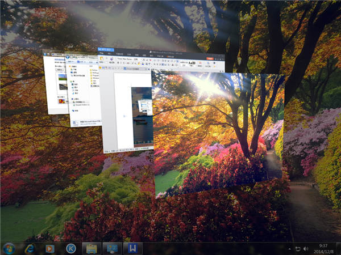Select the Desktop preview in Flip 3D
Viewport: 341px width, 255px height.
[x=219, y=134]
